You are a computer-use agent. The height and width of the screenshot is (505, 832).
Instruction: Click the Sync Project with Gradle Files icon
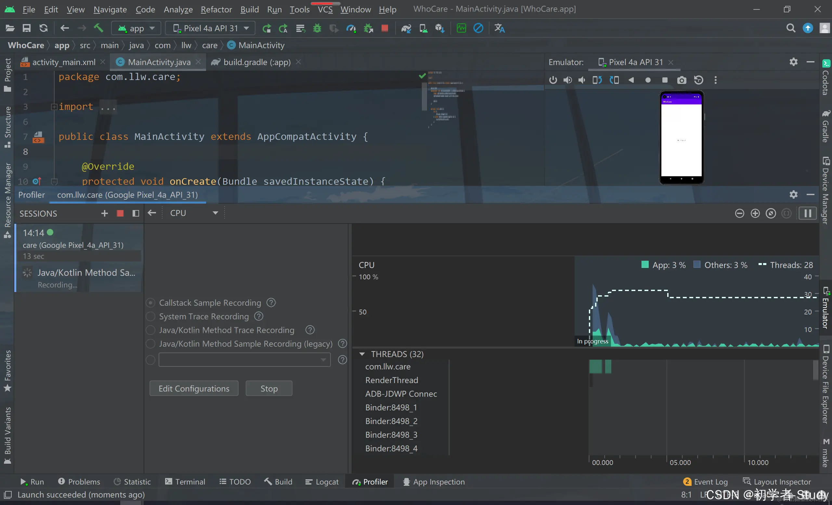(x=406, y=28)
